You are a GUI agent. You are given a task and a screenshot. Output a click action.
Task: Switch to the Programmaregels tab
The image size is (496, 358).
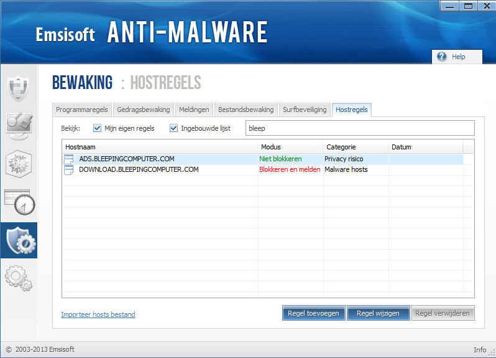click(x=82, y=110)
